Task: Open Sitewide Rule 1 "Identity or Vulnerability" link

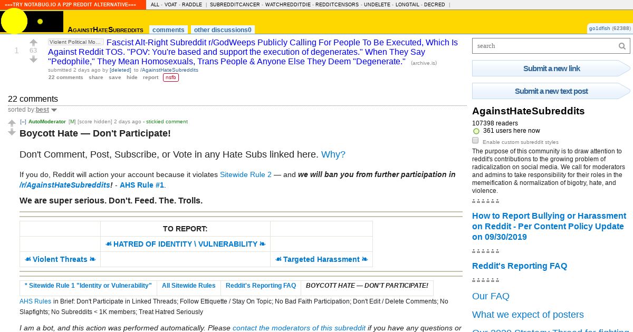Action: click(88, 286)
